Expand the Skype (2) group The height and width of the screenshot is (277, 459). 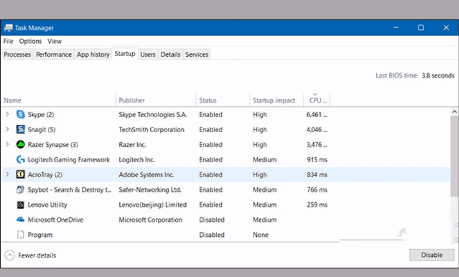7,114
